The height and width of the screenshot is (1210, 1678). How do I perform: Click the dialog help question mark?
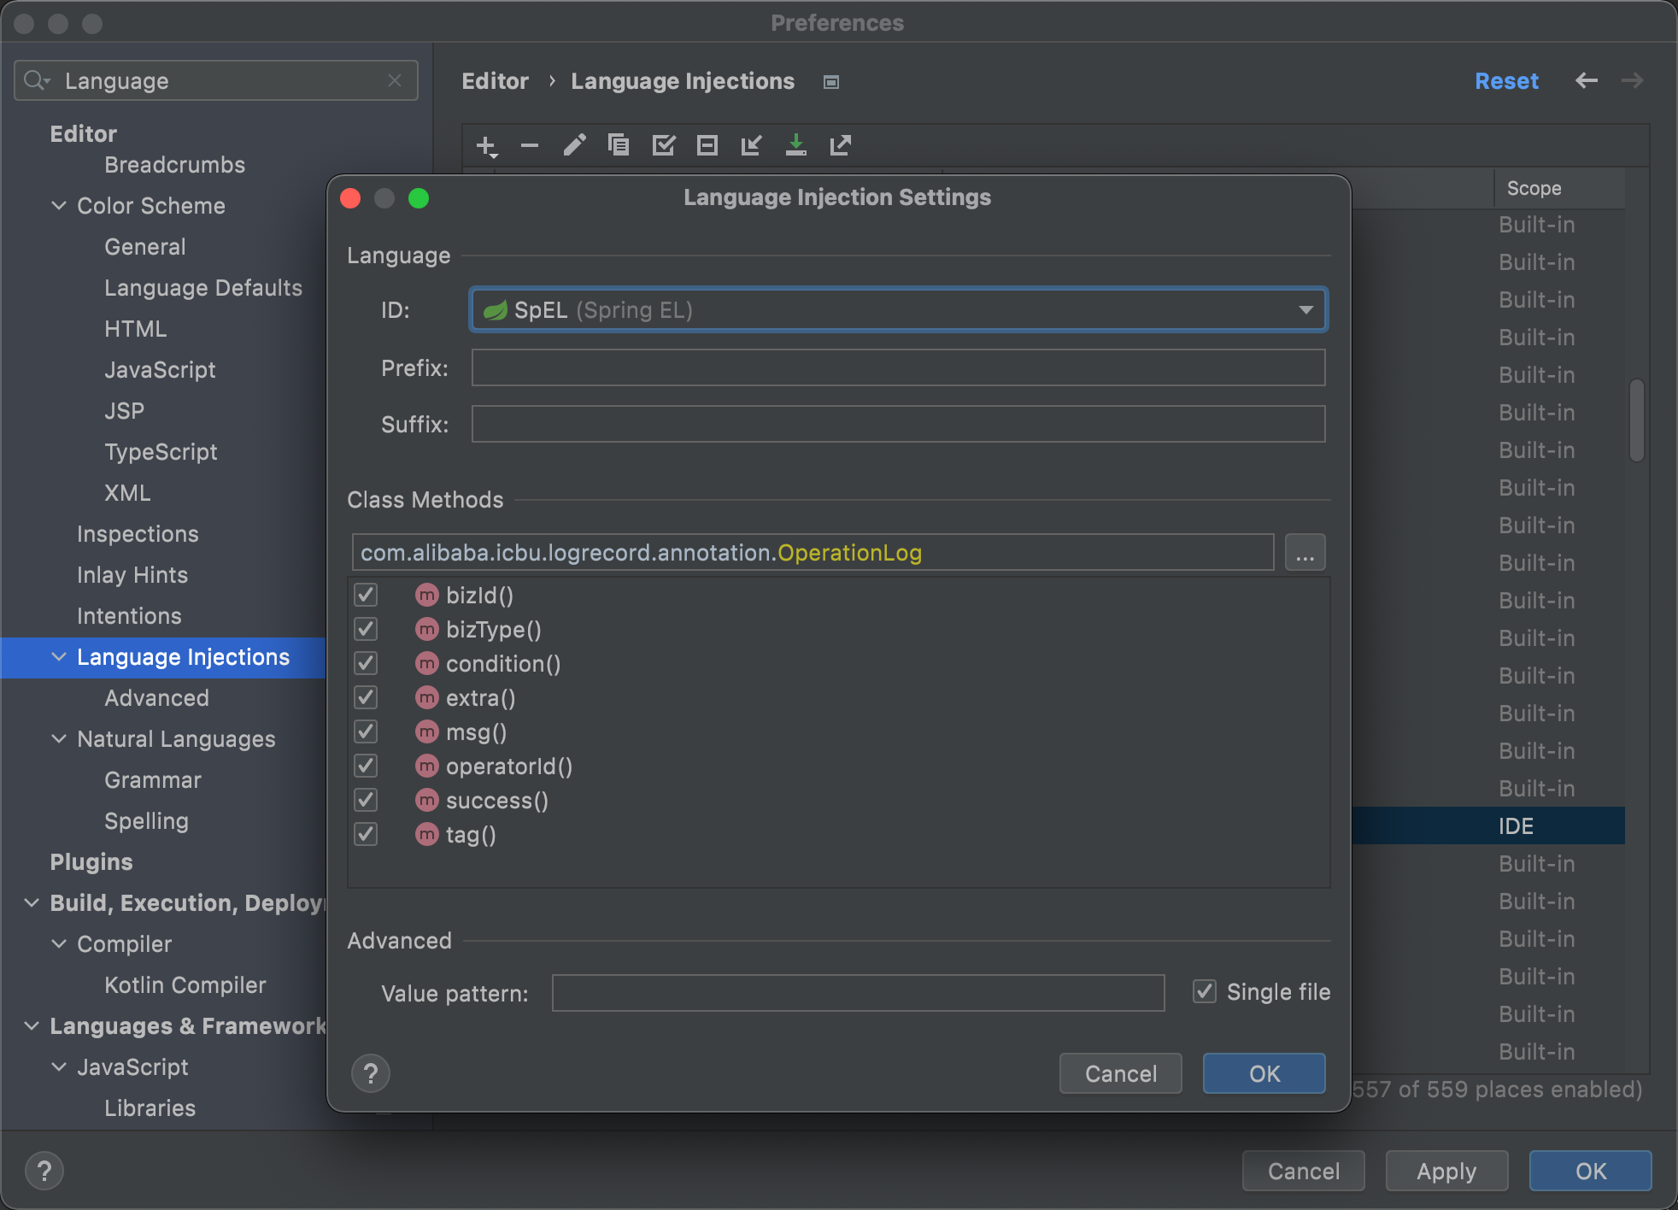371,1073
